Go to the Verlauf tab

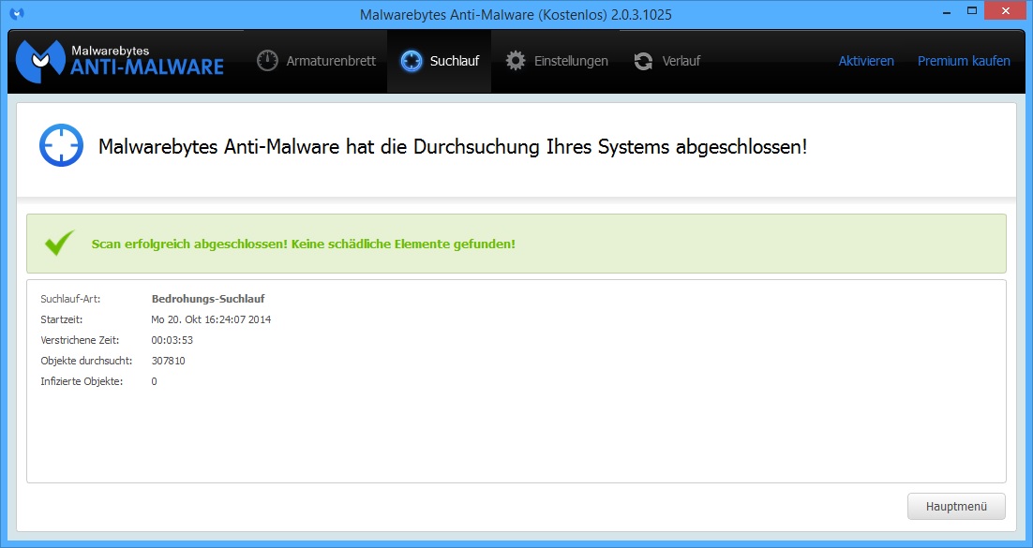coord(666,61)
